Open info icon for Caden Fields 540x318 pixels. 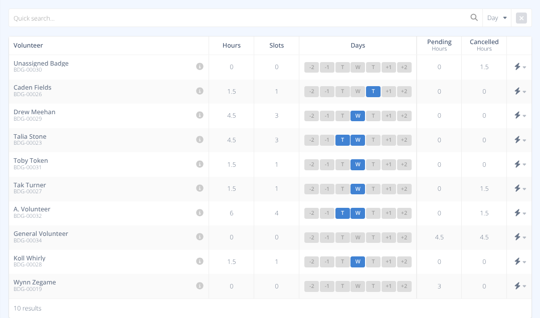pos(200,91)
